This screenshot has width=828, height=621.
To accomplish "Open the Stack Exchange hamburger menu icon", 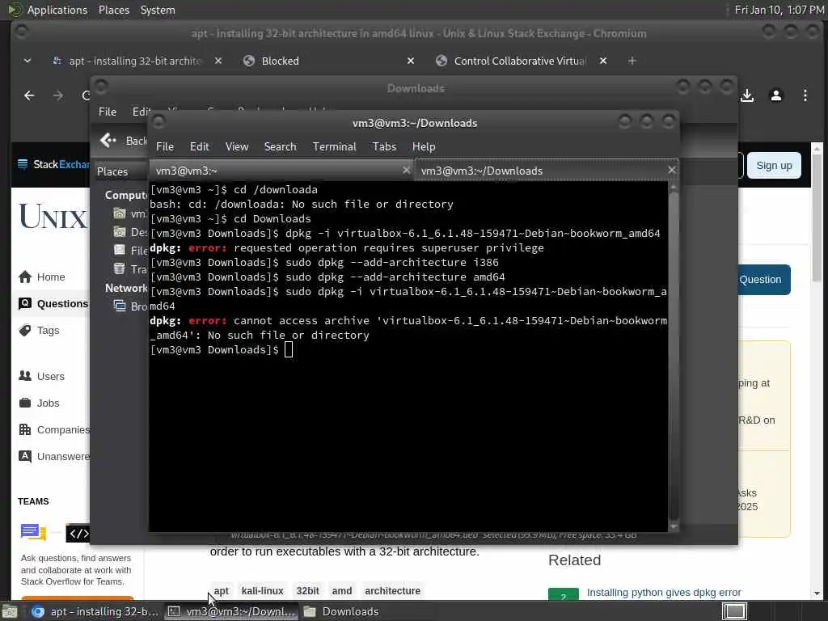I will [x=23, y=164].
